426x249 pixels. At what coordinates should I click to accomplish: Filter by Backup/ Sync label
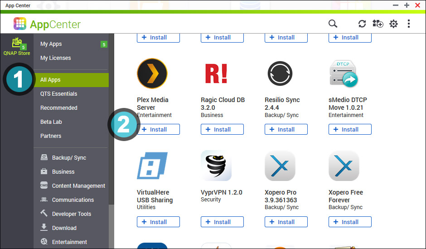click(69, 158)
